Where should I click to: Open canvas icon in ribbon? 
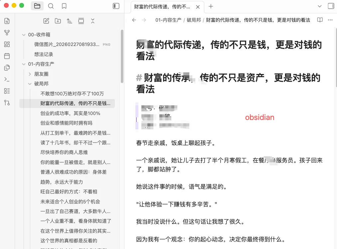pyautogui.click(x=7, y=44)
